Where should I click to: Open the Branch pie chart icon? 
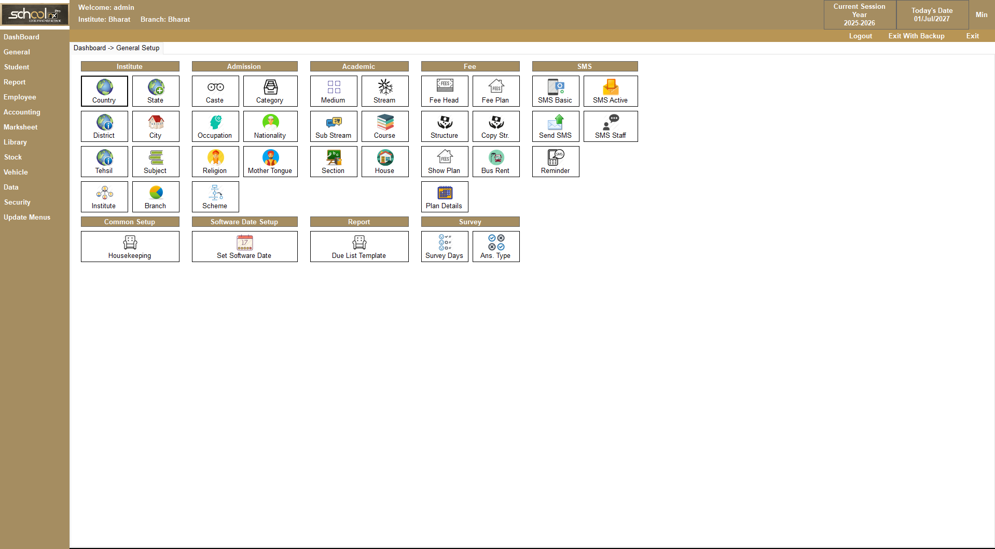point(156,197)
